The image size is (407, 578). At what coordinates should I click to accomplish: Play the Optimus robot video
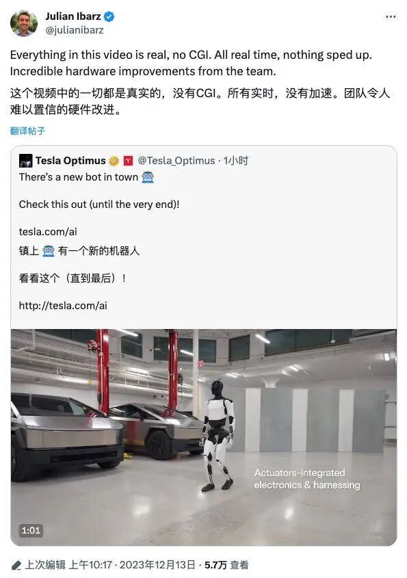pyautogui.click(x=204, y=437)
